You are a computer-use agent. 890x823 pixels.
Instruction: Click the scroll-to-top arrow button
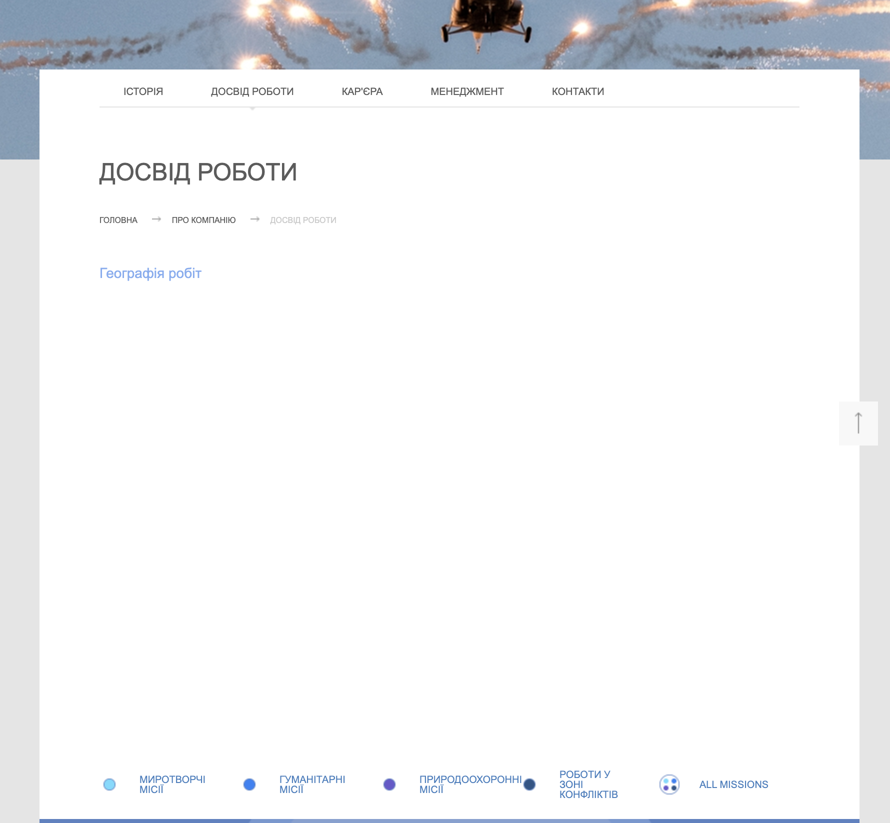click(858, 423)
